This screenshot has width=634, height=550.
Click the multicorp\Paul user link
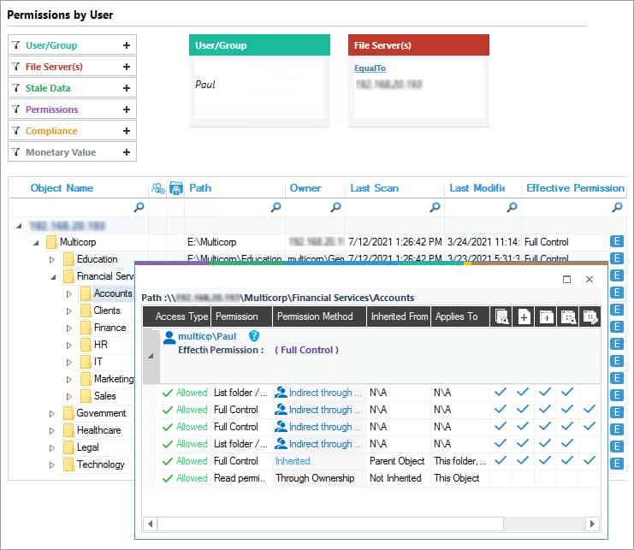click(207, 336)
